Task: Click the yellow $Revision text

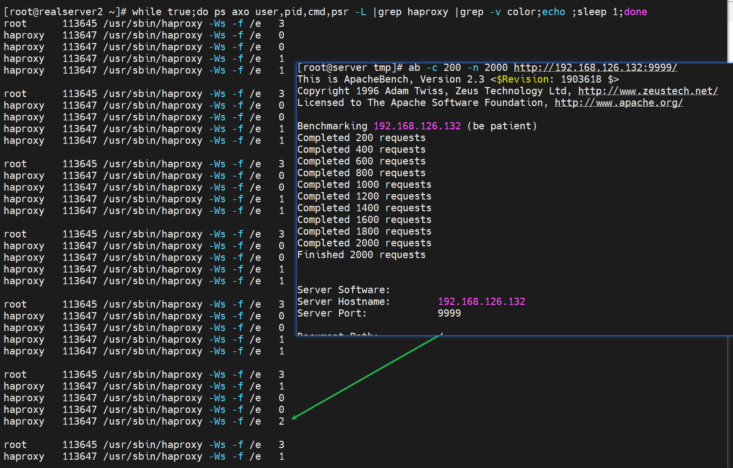Action: pos(522,79)
